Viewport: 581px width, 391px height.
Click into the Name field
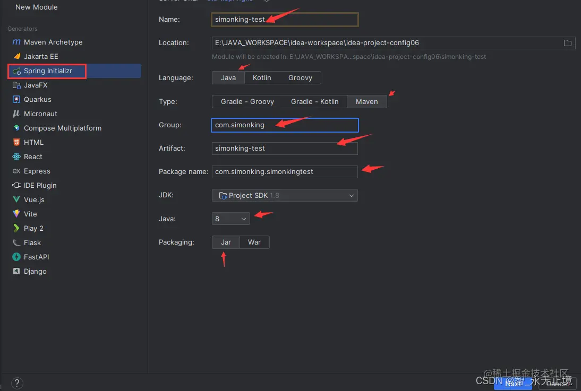285,20
